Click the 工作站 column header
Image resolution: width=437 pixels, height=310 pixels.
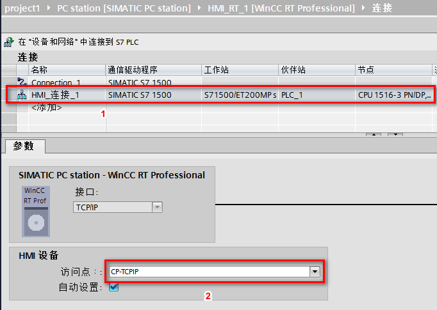(x=240, y=70)
